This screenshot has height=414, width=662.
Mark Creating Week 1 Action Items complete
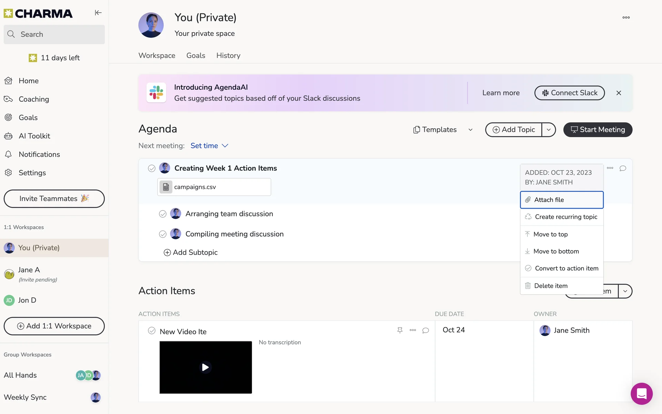click(152, 168)
